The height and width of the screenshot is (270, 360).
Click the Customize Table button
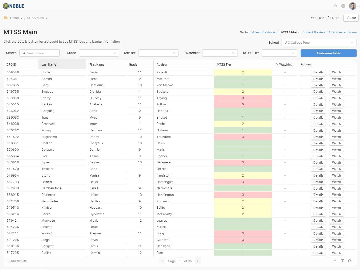(328, 53)
